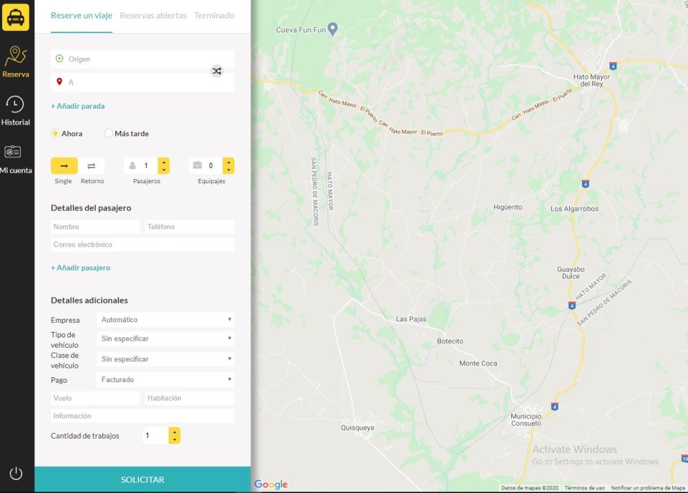
Task: Focus the Correo electrónico field
Action: [x=142, y=244]
